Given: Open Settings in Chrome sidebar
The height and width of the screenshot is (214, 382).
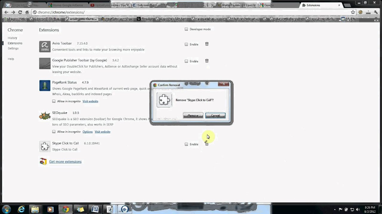Looking at the screenshot, I should tap(13, 48).
